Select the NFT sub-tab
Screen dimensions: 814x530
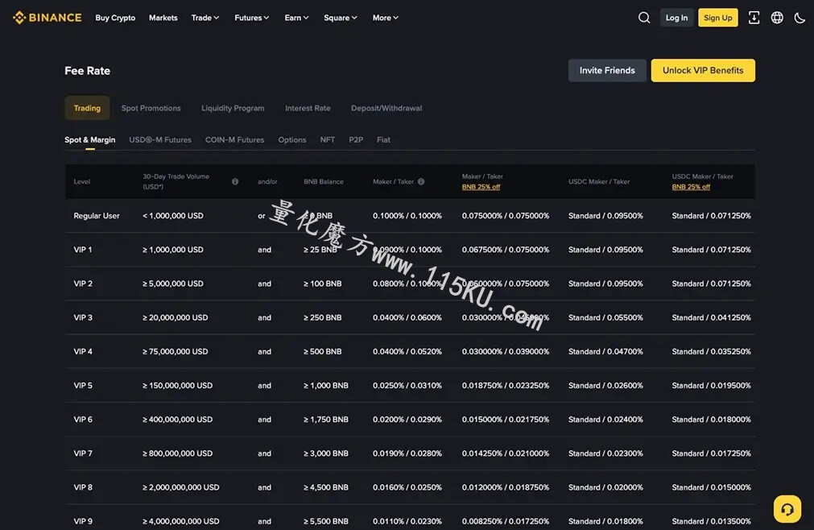[327, 139]
